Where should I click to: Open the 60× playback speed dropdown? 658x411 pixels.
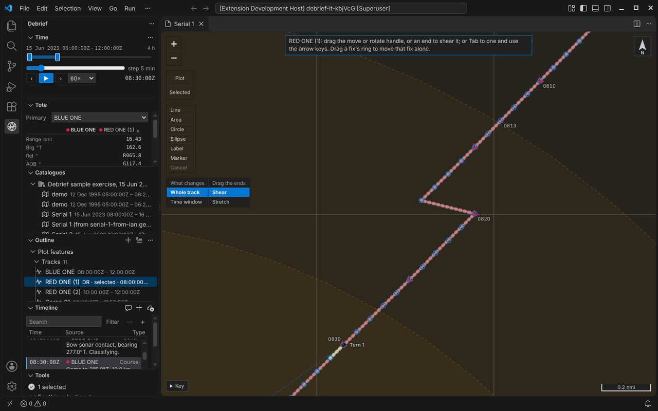coord(82,78)
